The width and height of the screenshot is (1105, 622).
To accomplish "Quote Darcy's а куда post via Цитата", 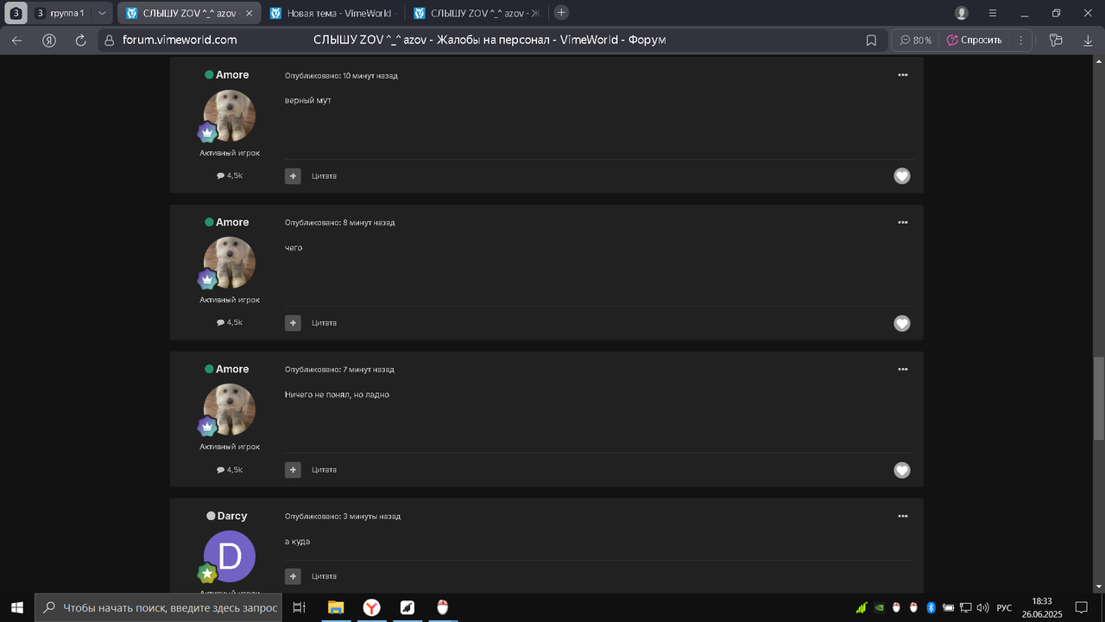I will pyautogui.click(x=324, y=576).
